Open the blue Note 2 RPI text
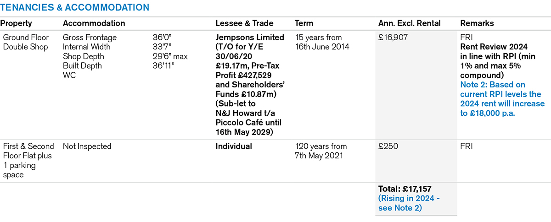This screenshot has width=551, height=222. pos(502,99)
